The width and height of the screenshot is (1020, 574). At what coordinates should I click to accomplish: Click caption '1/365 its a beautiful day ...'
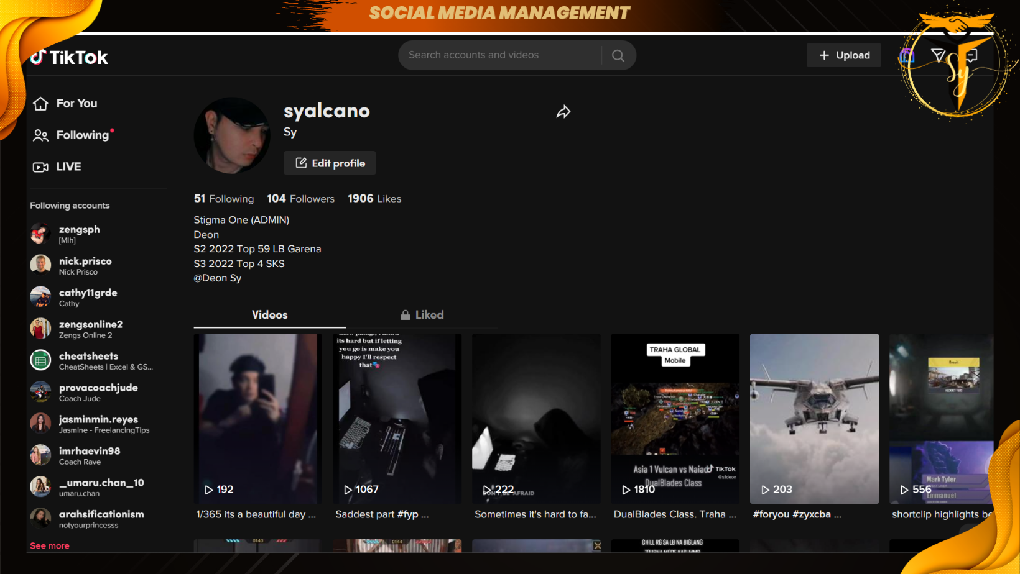coord(256,514)
